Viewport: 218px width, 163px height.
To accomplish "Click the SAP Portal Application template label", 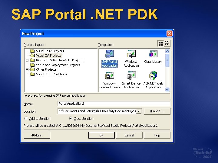I will tap(110, 64).
